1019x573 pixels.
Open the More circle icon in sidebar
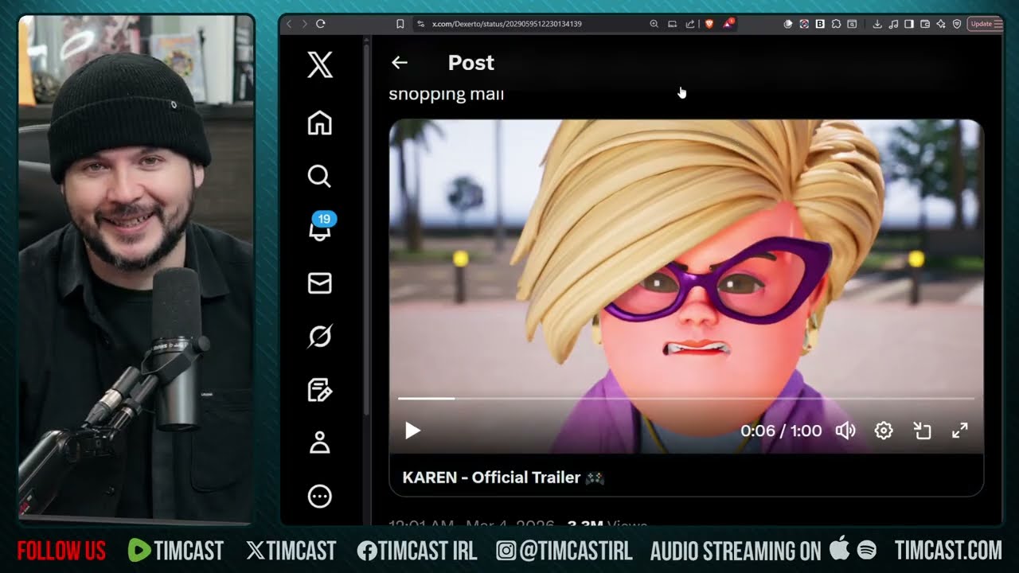(319, 497)
